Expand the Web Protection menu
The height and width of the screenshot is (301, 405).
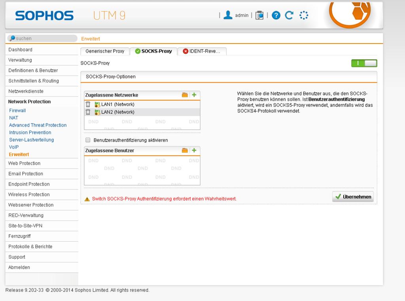pos(42,163)
